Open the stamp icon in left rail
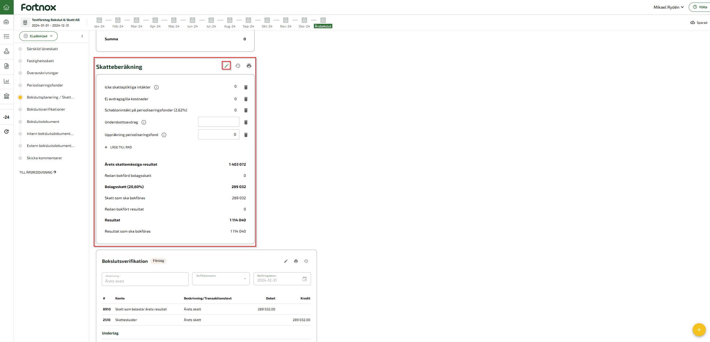Viewport: 710px width, 342px height. pyautogui.click(x=6, y=51)
